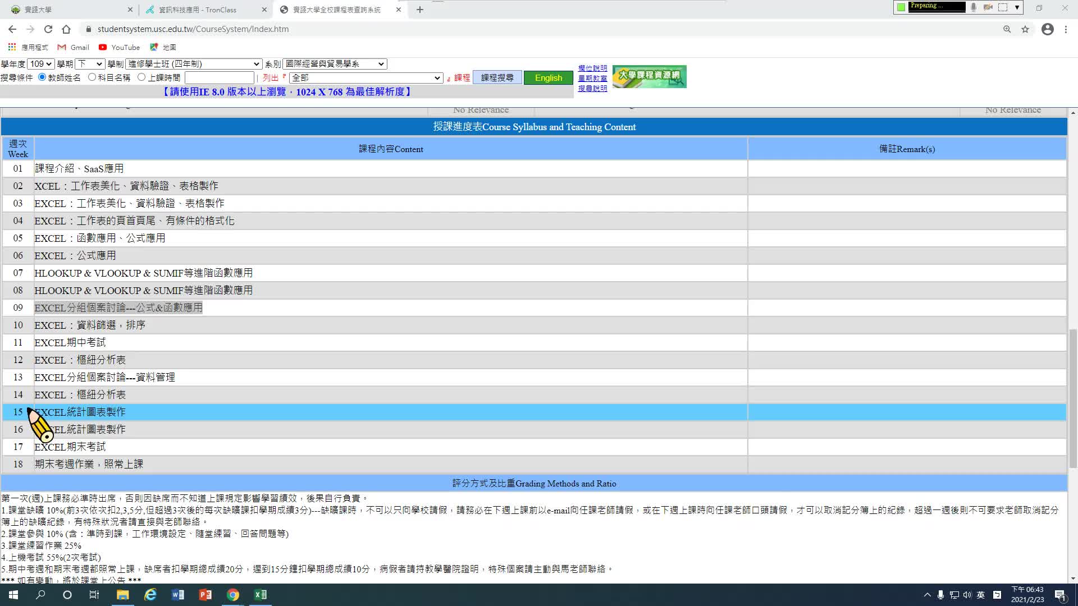Reload the course system page

click(x=48, y=29)
